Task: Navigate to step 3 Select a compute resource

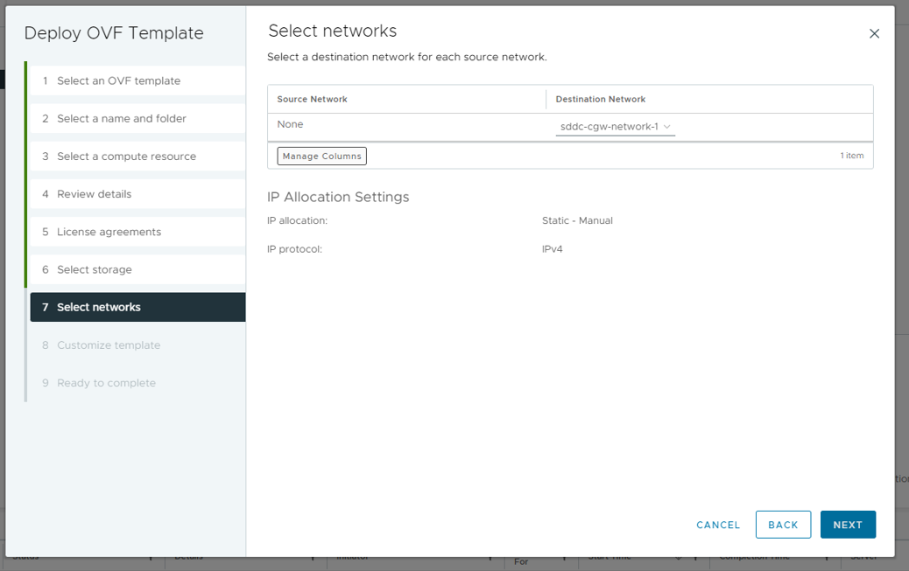Action: point(126,156)
